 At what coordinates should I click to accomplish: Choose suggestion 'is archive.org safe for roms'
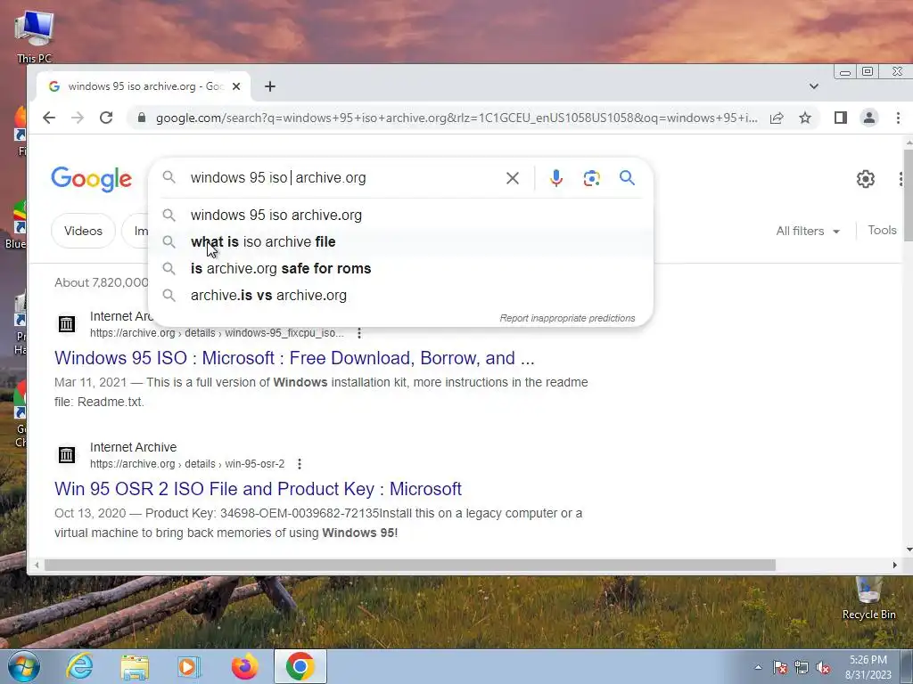(400, 269)
